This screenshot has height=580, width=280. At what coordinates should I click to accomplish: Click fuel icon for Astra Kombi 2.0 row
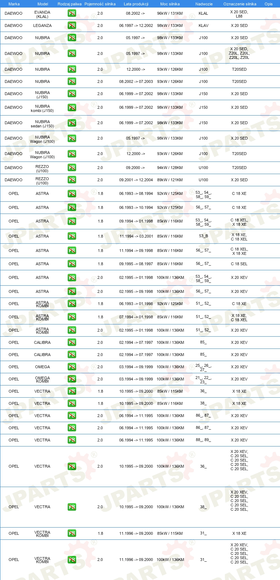point(72,330)
